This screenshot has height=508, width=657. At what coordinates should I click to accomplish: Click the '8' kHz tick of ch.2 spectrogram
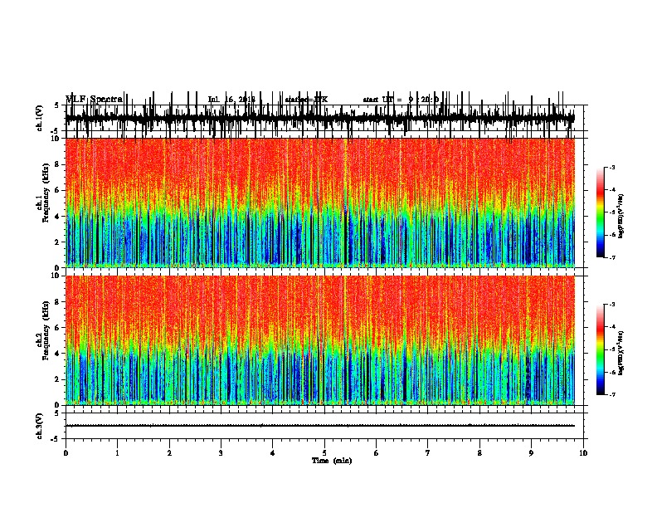tap(57, 302)
